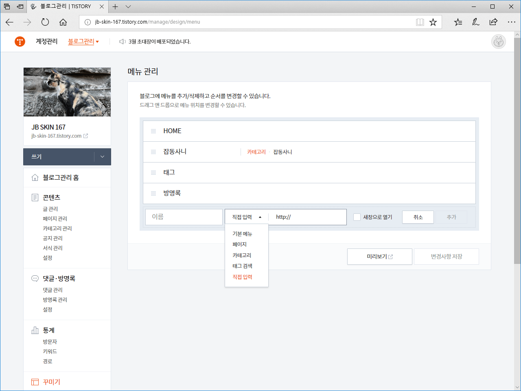The image size is (521, 391).
Task: Open 댓글 관리 in sidebar
Action: tap(53, 290)
